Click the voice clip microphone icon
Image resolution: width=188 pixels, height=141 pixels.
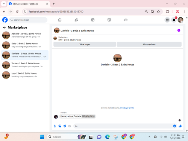point(55,126)
